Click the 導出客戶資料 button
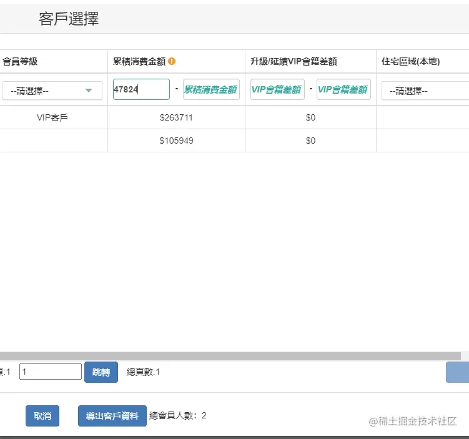 112,416
